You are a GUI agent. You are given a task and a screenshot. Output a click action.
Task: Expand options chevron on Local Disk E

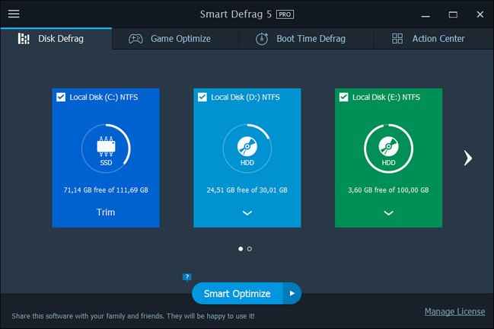click(388, 213)
